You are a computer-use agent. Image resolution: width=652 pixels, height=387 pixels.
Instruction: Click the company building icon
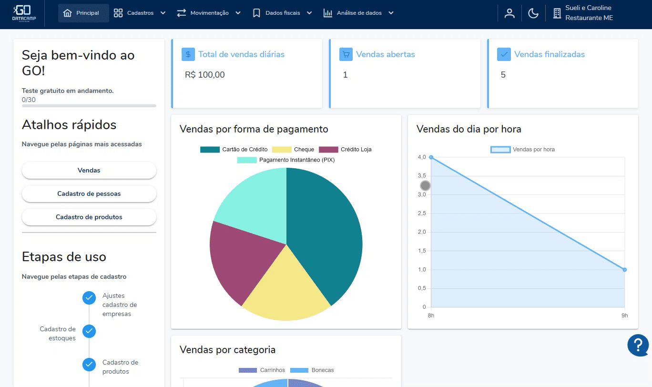point(557,13)
